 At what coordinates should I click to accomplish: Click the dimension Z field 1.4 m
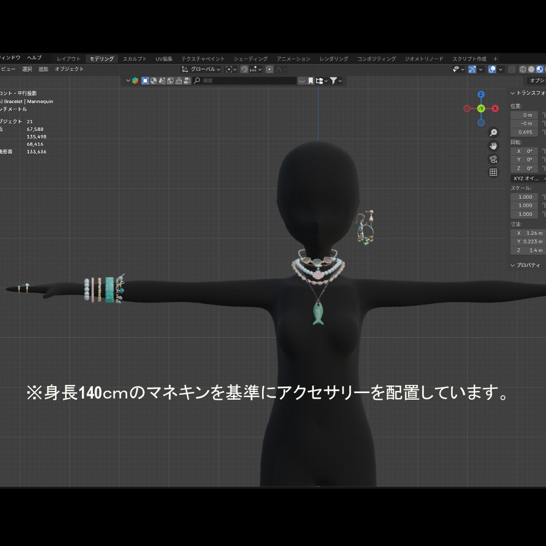pos(529,251)
